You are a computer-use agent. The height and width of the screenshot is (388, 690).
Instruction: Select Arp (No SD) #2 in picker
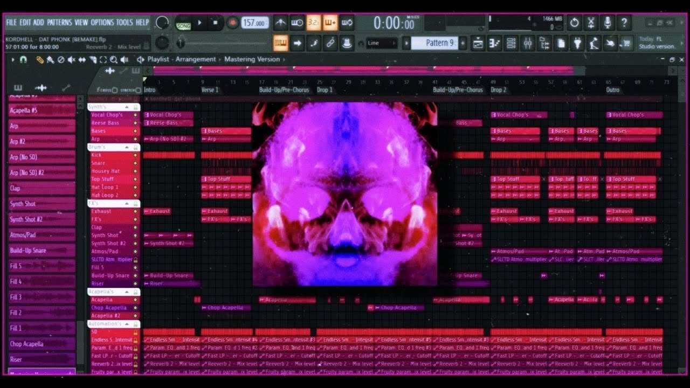click(x=42, y=172)
